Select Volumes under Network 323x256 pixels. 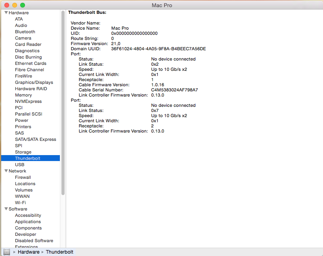point(24,190)
